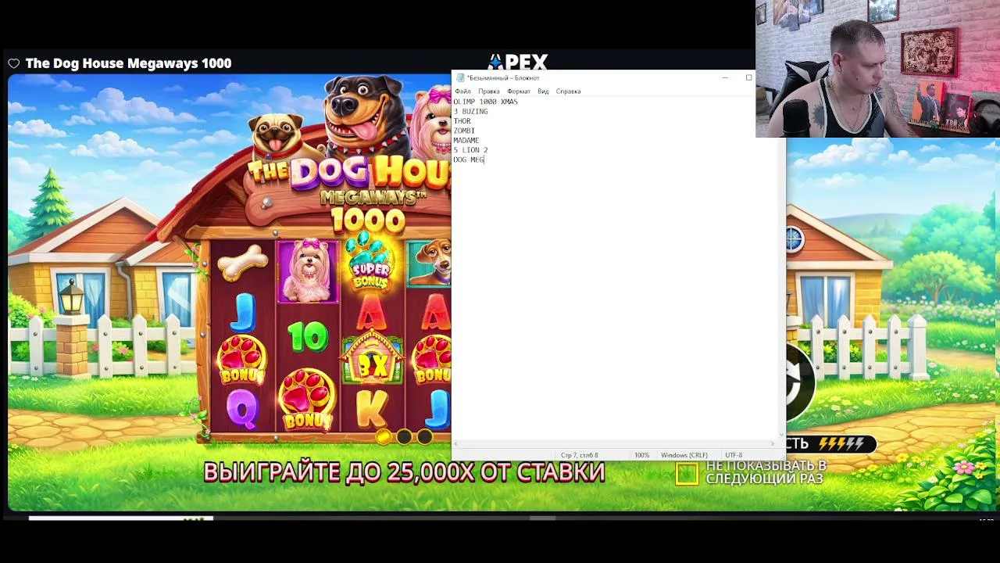Click the 'OLIMP 1000 XMAS' line in Notepad
1000x563 pixels.
(x=485, y=102)
